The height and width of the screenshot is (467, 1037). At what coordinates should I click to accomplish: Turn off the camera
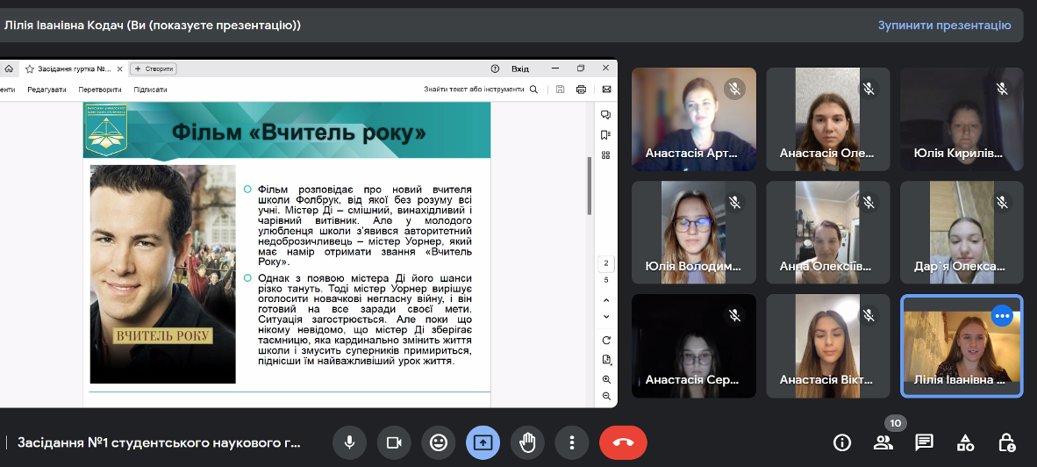[x=393, y=442]
